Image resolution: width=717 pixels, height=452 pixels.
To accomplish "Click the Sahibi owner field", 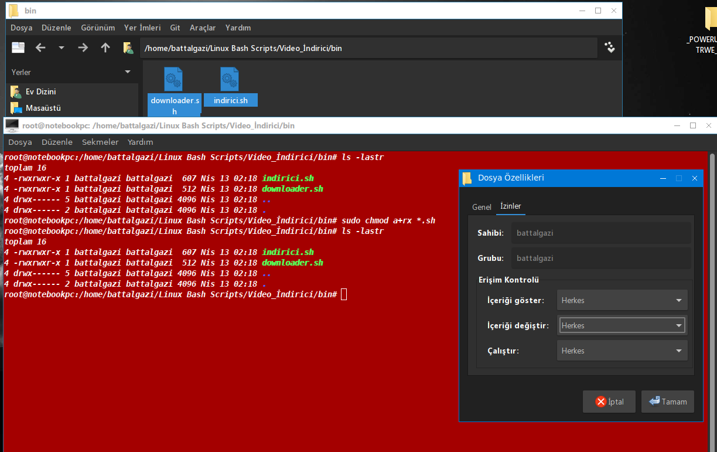I will coord(601,233).
